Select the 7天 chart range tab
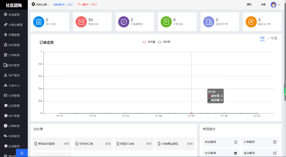The height and width of the screenshot is (157, 286). [262, 38]
